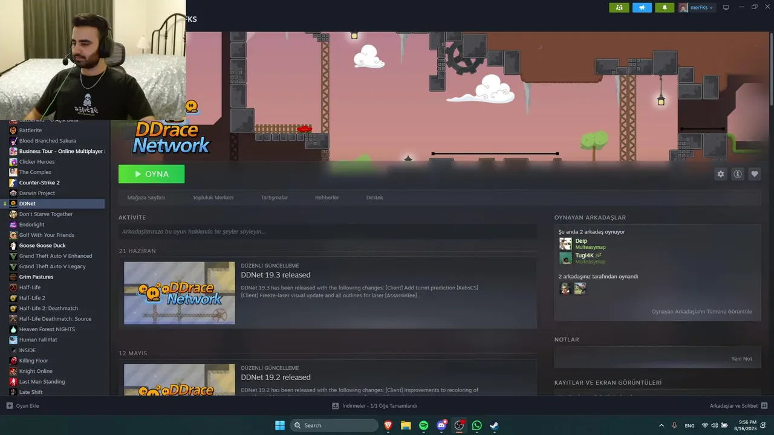The width and height of the screenshot is (774, 435).
Task: Select Grand Theft Auto V Legacy
Action: [53, 266]
